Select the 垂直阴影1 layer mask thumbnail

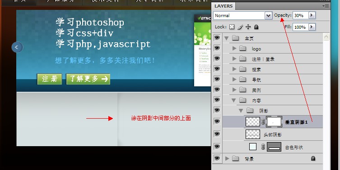(x=274, y=121)
